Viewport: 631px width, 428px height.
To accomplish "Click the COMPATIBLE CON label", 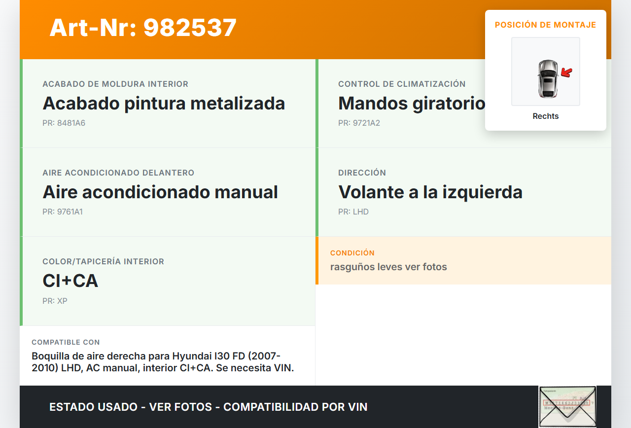I will [x=66, y=342].
